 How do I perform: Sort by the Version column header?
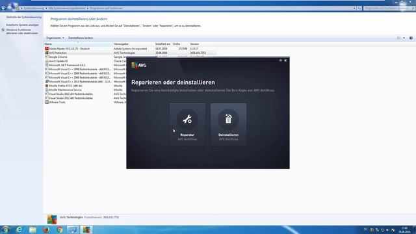pos(202,44)
